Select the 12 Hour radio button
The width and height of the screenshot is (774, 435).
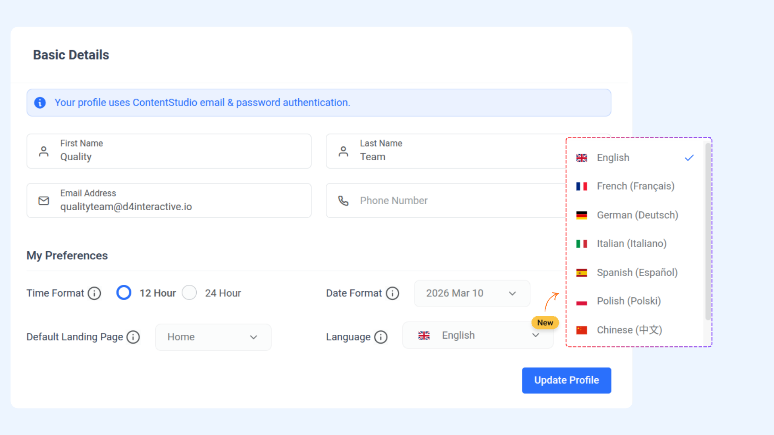pos(124,293)
